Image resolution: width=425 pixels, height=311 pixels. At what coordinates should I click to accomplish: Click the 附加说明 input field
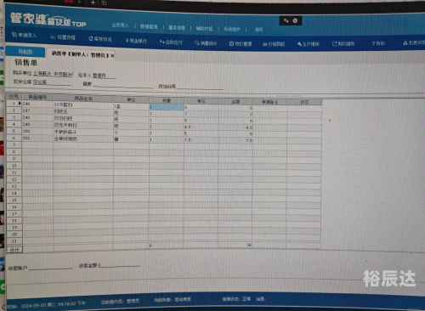click(x=200, y=87)
